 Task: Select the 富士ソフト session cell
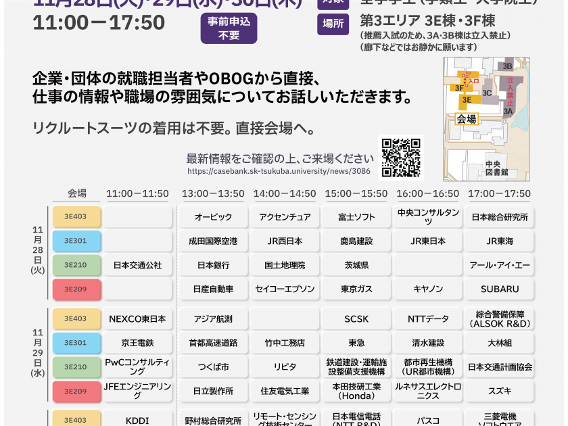pos(356,216)
